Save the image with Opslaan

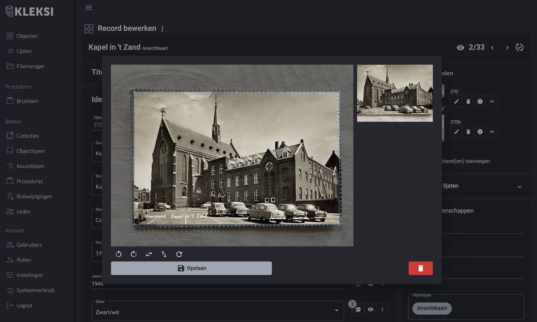tap(191, 268)
